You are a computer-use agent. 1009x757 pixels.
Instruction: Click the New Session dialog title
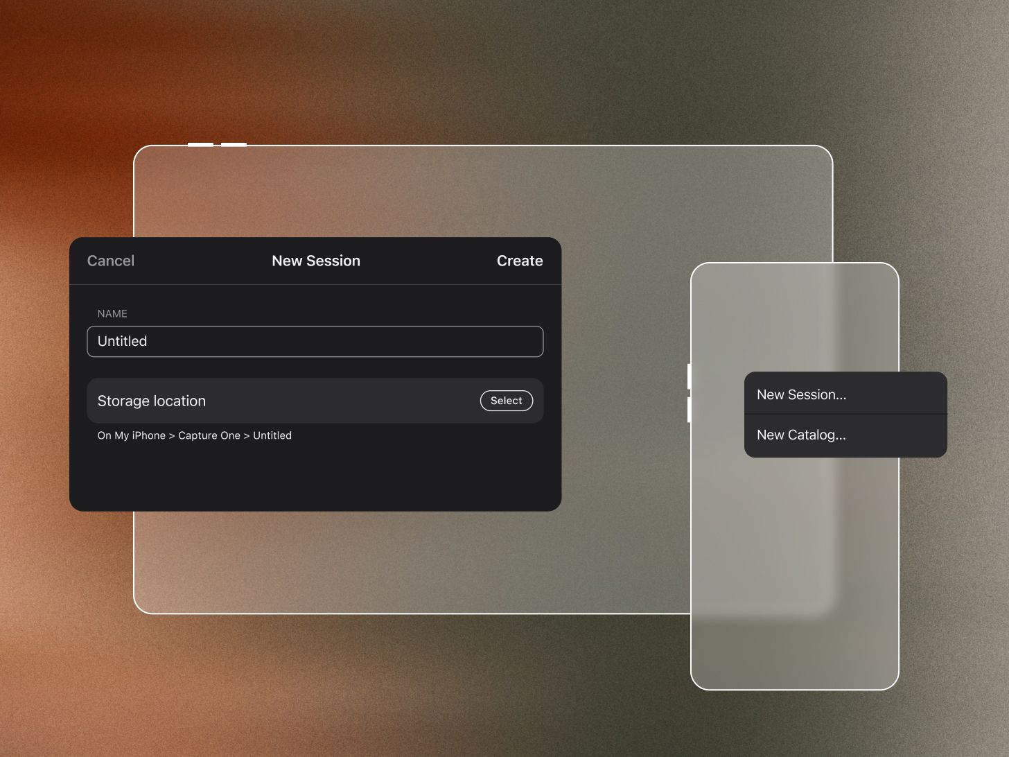[x=316, y=261]
